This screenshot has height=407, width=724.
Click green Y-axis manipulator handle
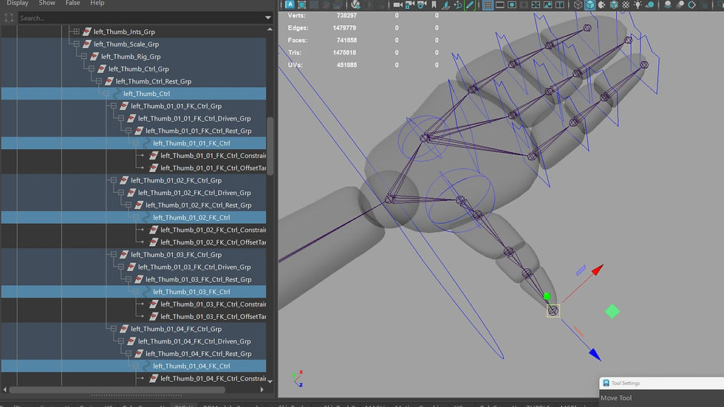[x=547, y=295]
